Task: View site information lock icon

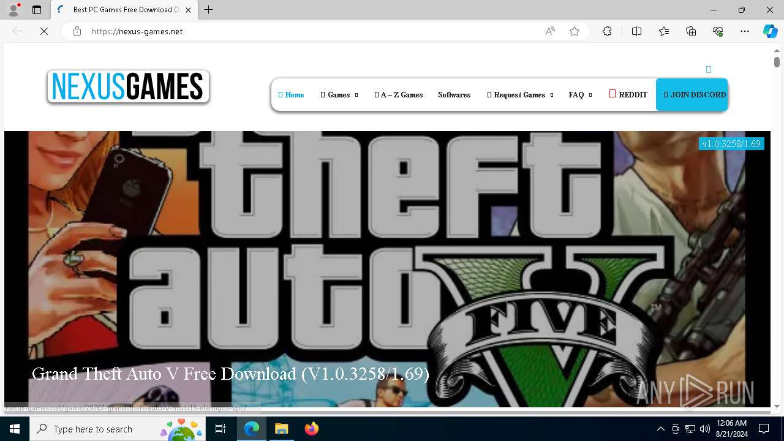Action: pos(77,31)
